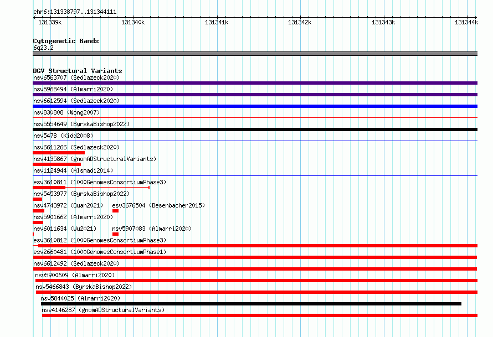The image size is (493, 337).
Task: Click the black bar for nsv5554649
Action: (255, 129)
